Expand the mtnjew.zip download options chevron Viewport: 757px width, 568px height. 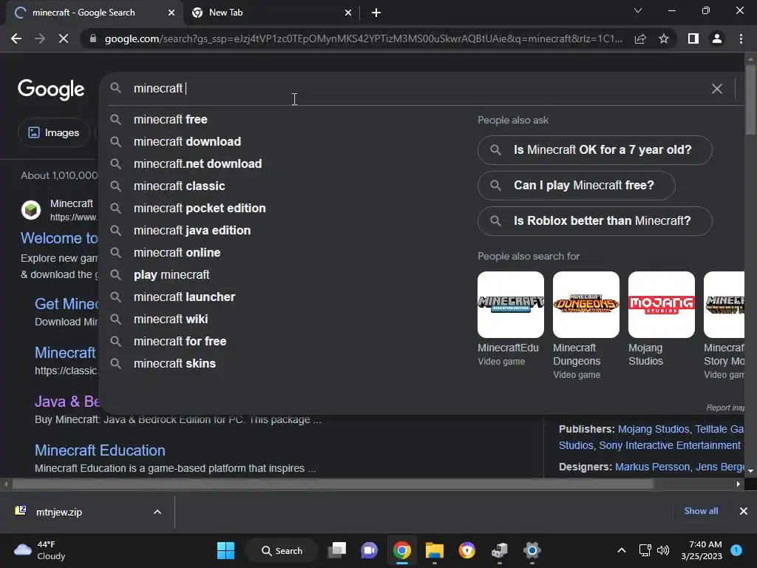click(x=157, y=512)
